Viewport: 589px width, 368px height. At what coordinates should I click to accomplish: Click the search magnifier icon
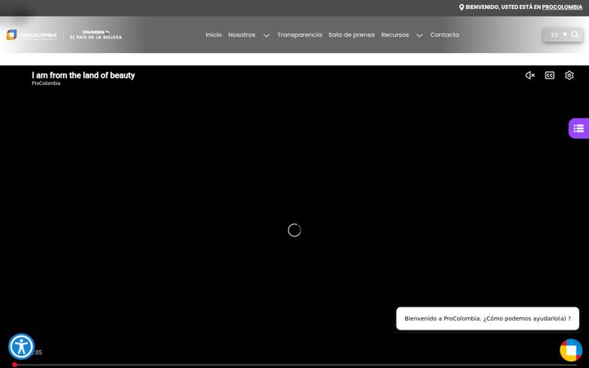[575, 34]
